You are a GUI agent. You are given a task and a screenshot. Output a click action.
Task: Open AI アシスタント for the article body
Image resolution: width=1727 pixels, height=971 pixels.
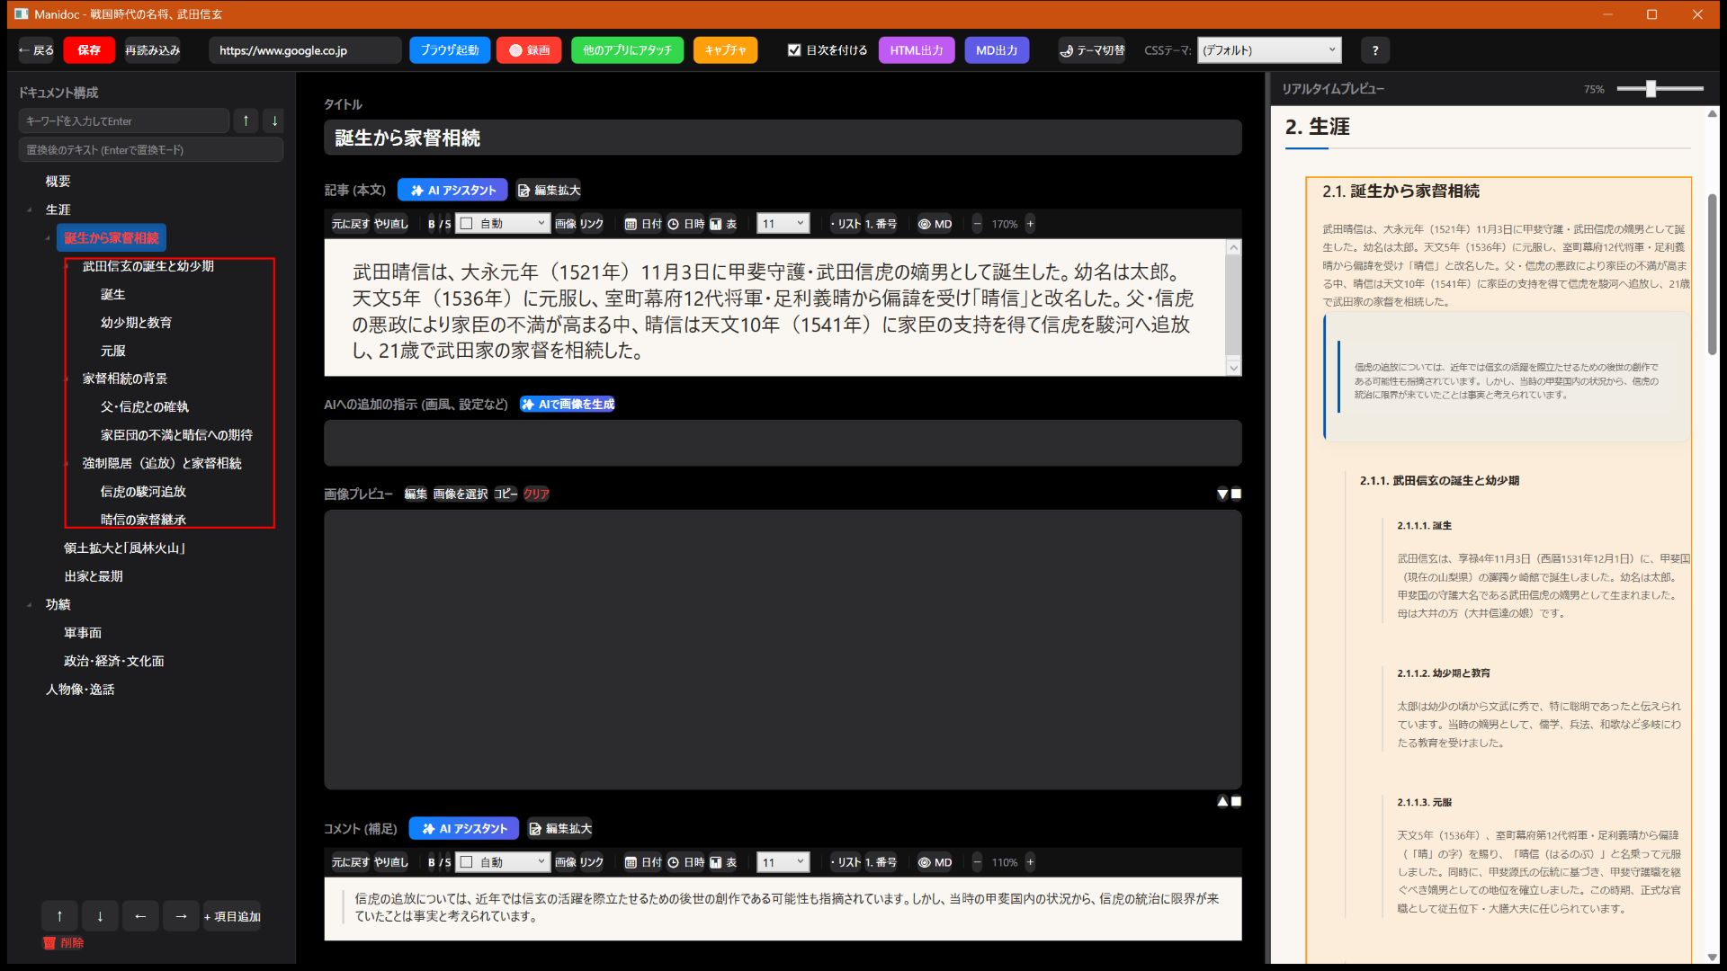pos(452,190)
